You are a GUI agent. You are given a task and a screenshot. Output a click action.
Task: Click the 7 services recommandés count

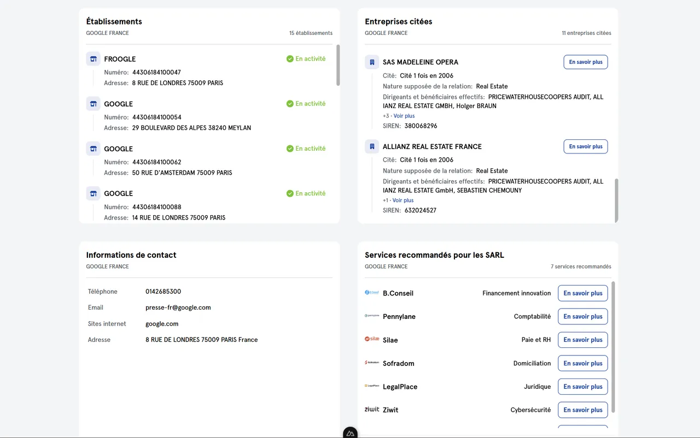coord(581,267)
